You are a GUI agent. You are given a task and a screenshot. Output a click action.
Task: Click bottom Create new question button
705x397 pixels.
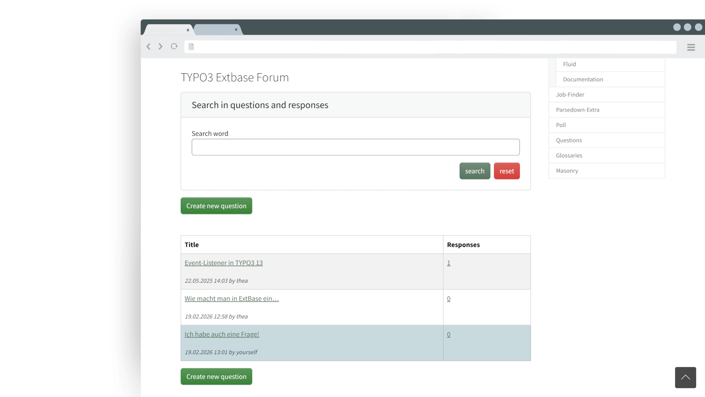click(216, 377)
